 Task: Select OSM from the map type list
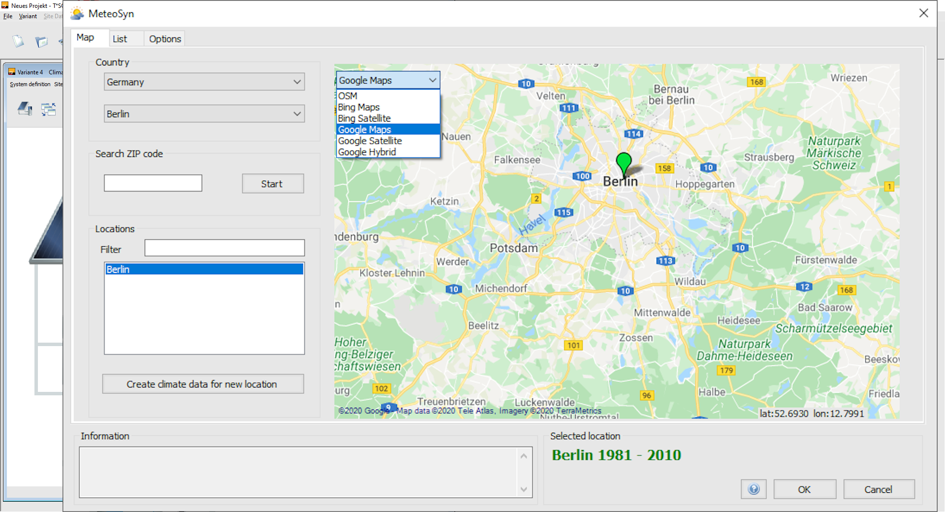[348, 96]
